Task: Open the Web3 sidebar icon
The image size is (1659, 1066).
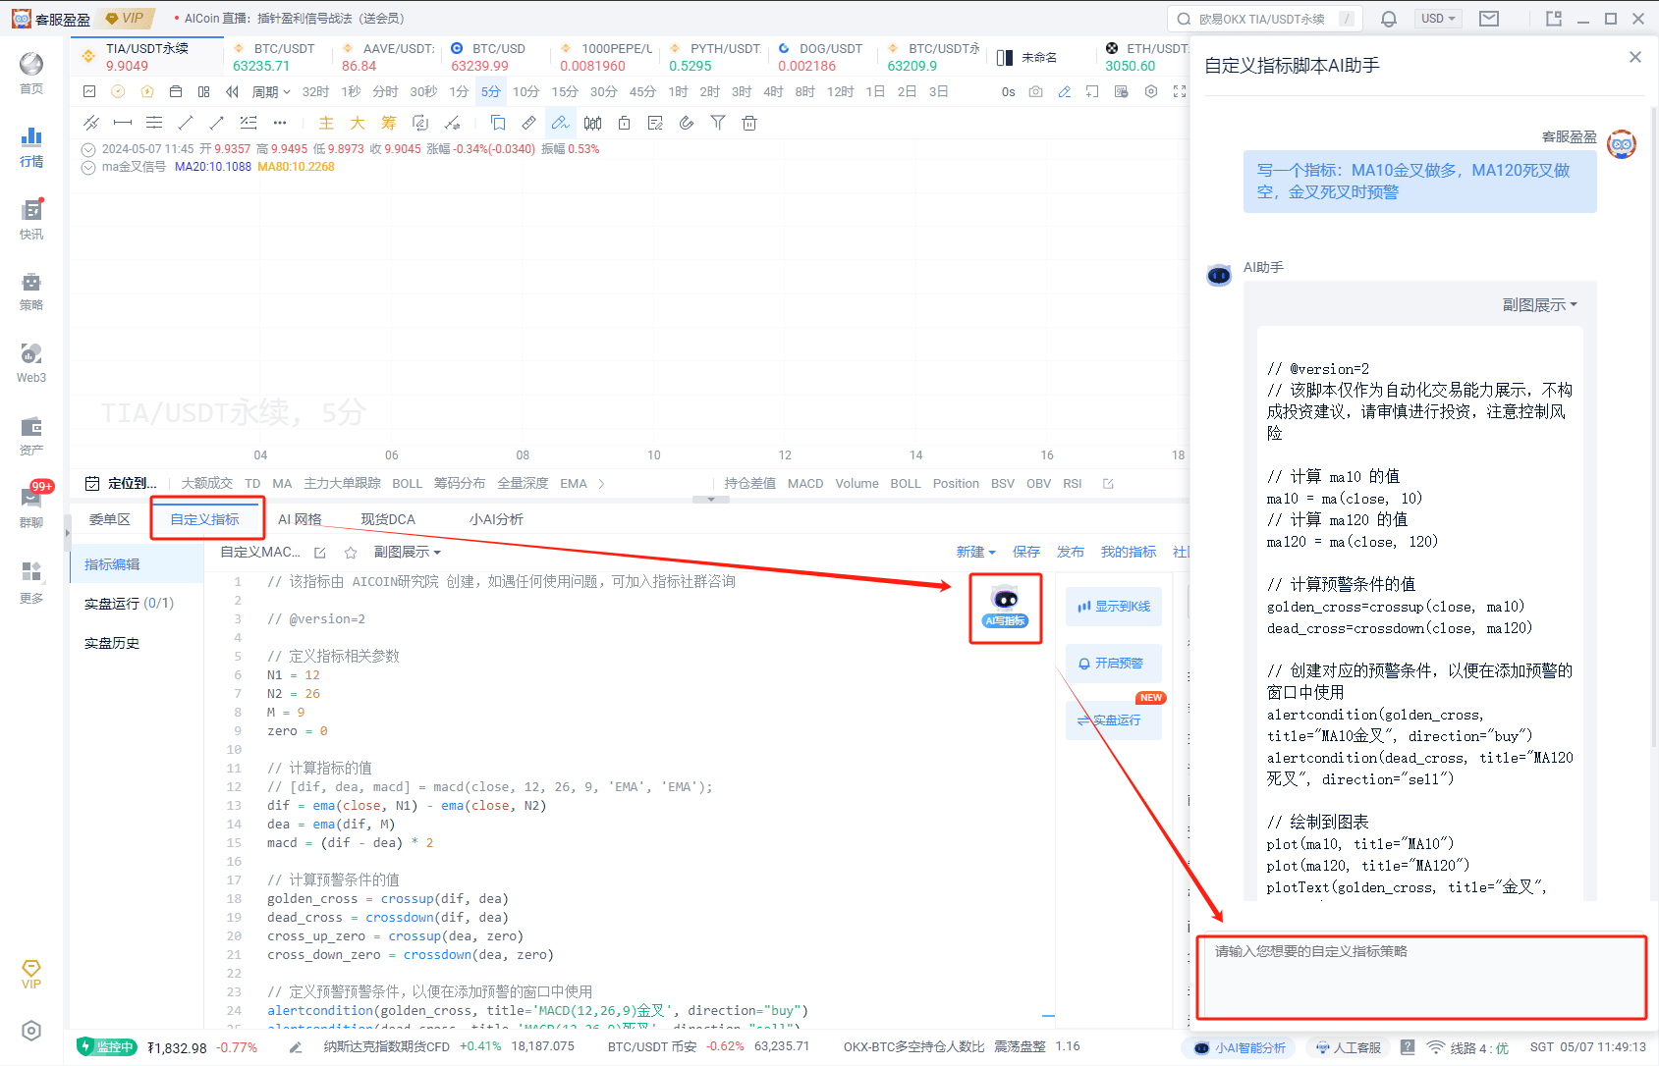Action: click(31, 363)
